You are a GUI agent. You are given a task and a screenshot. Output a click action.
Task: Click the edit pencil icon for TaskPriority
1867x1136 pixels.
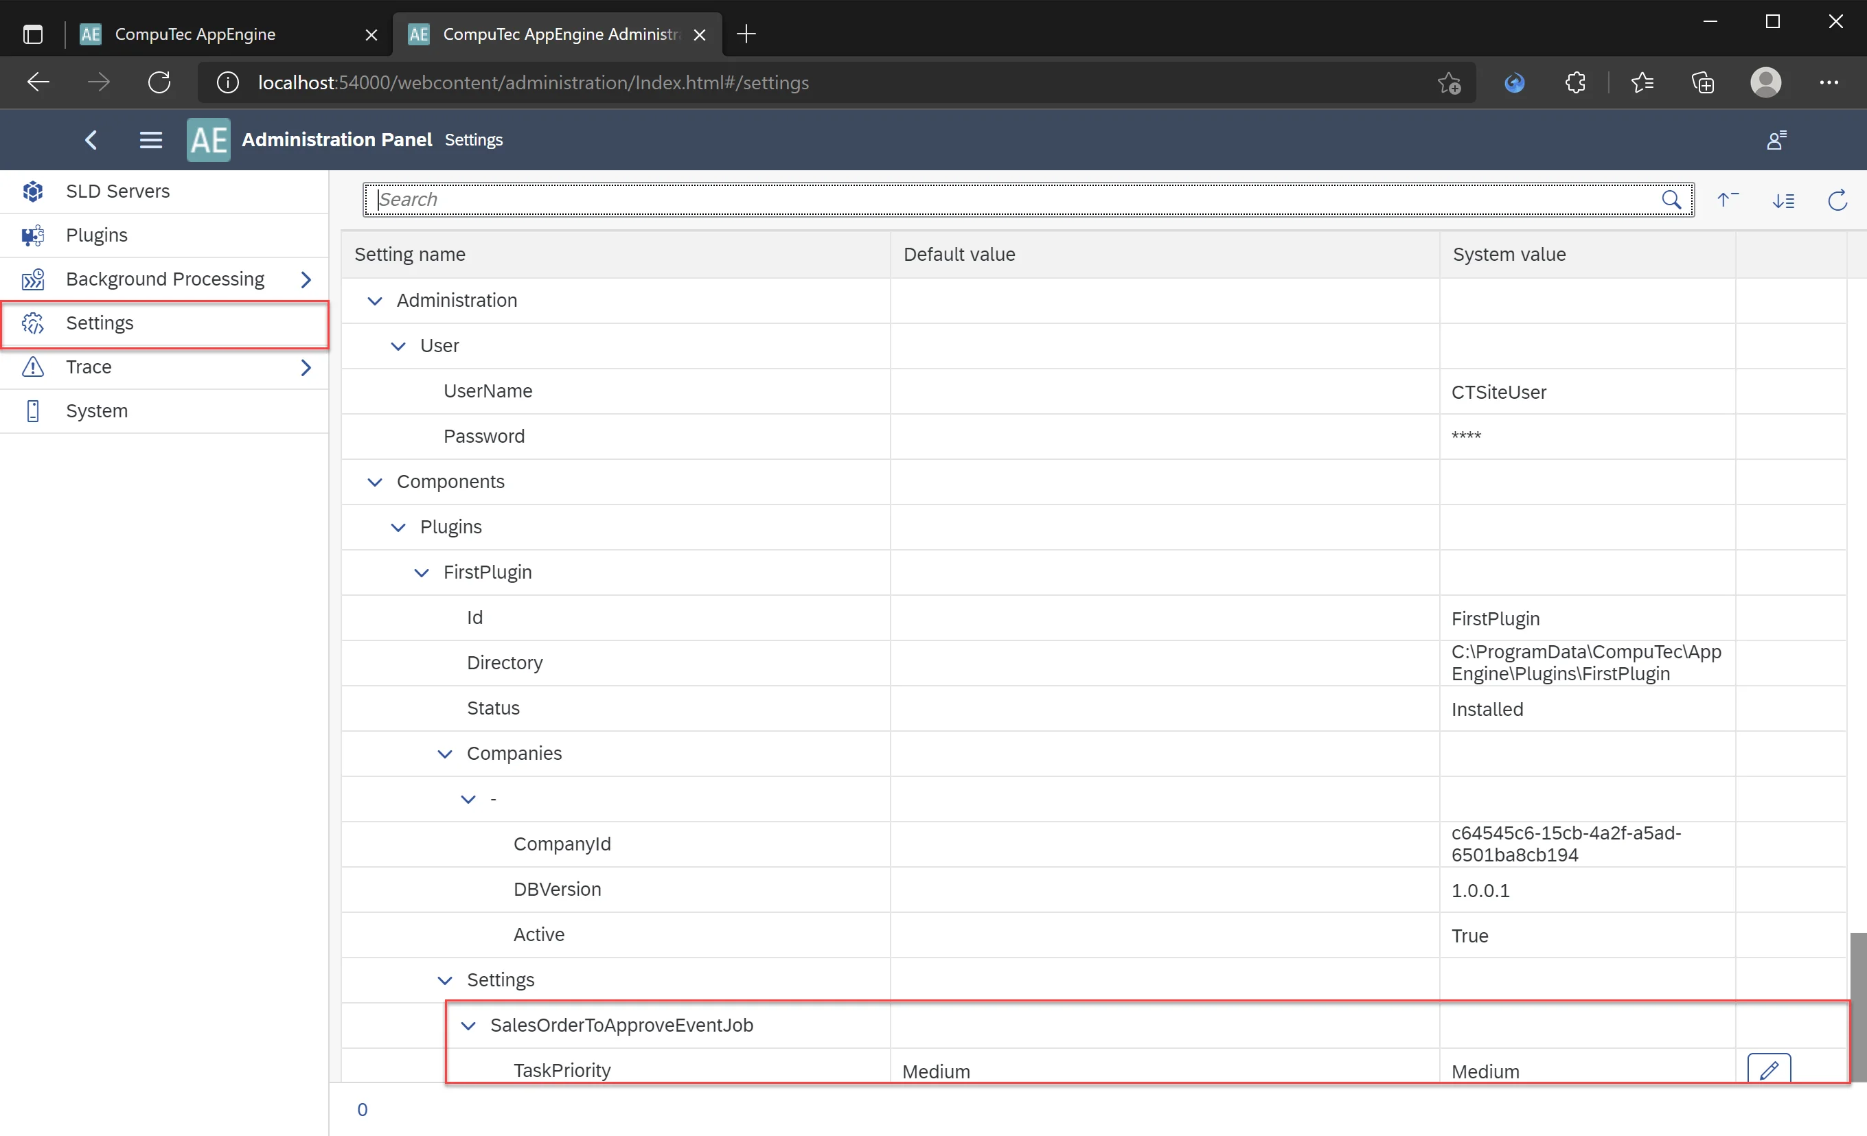[x=1768, y=1071]
